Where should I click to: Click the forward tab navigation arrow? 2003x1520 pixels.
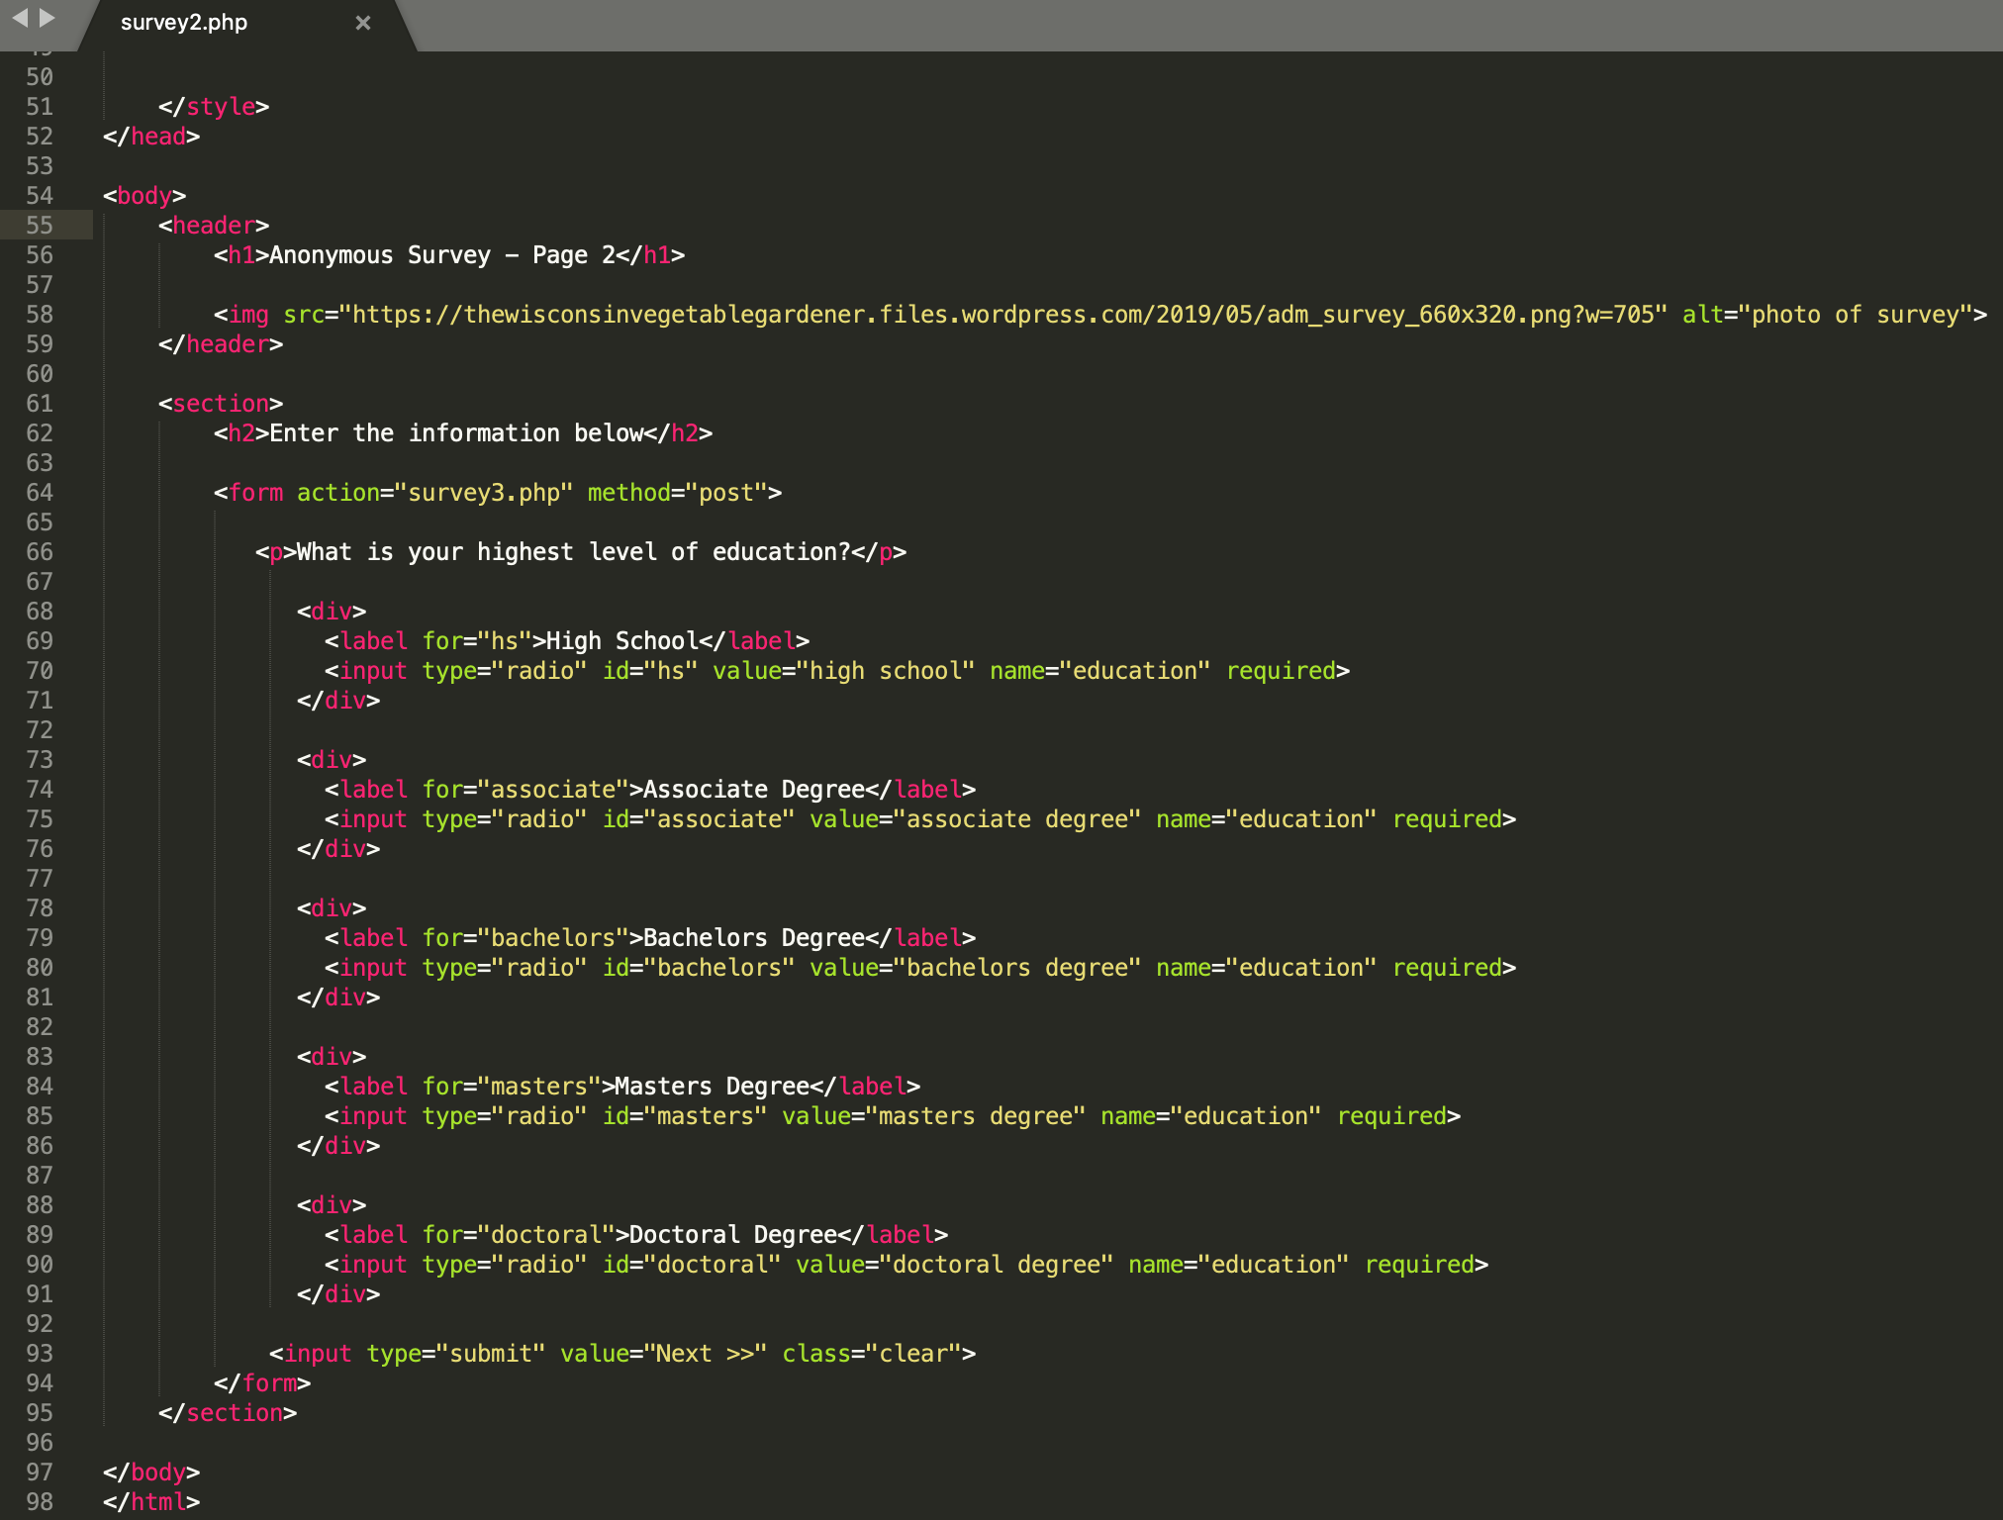[x=47, y=18]
